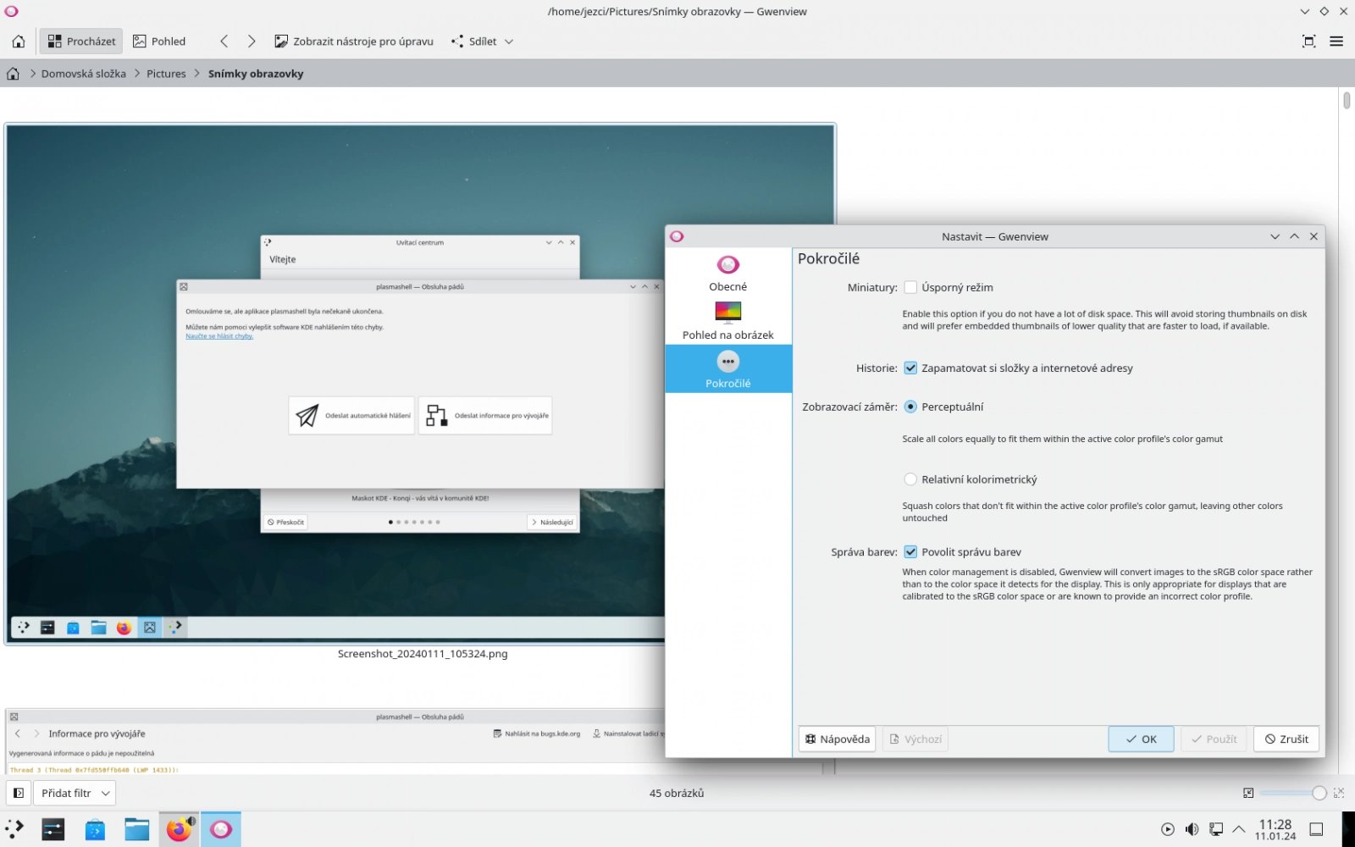1355x847 pixels.
Task: Click the large-thumbnails icon right of the zoom slider
Action: (1339, 794)
